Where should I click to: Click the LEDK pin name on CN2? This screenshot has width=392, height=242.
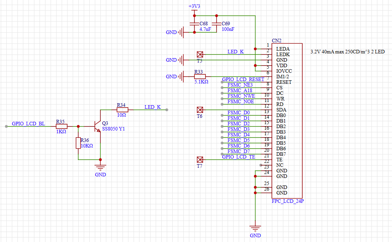[x=283, y=55]
